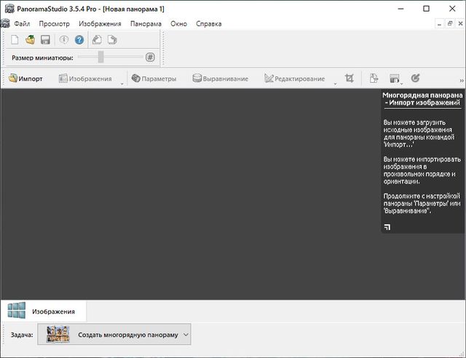Open a project with the folder icon
The width and height of the screenshot is (466, 358).
point(30,39)
